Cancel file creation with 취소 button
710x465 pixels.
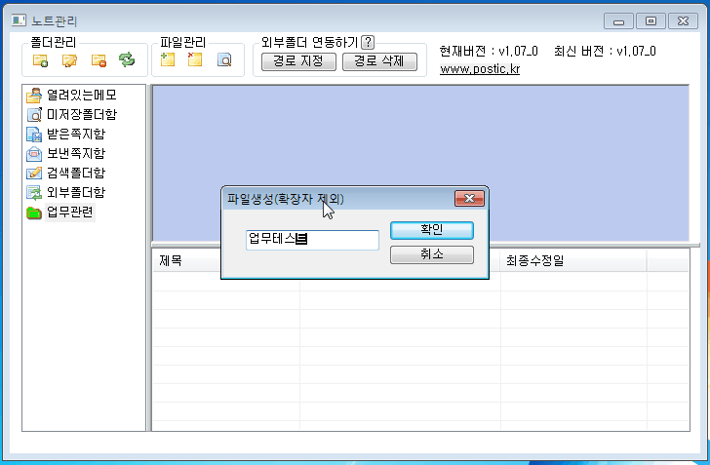point(431,254)
